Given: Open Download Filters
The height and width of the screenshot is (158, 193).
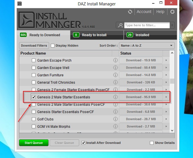Looking at the screenshot, I should pyautogui.click(x=34, y=46).
